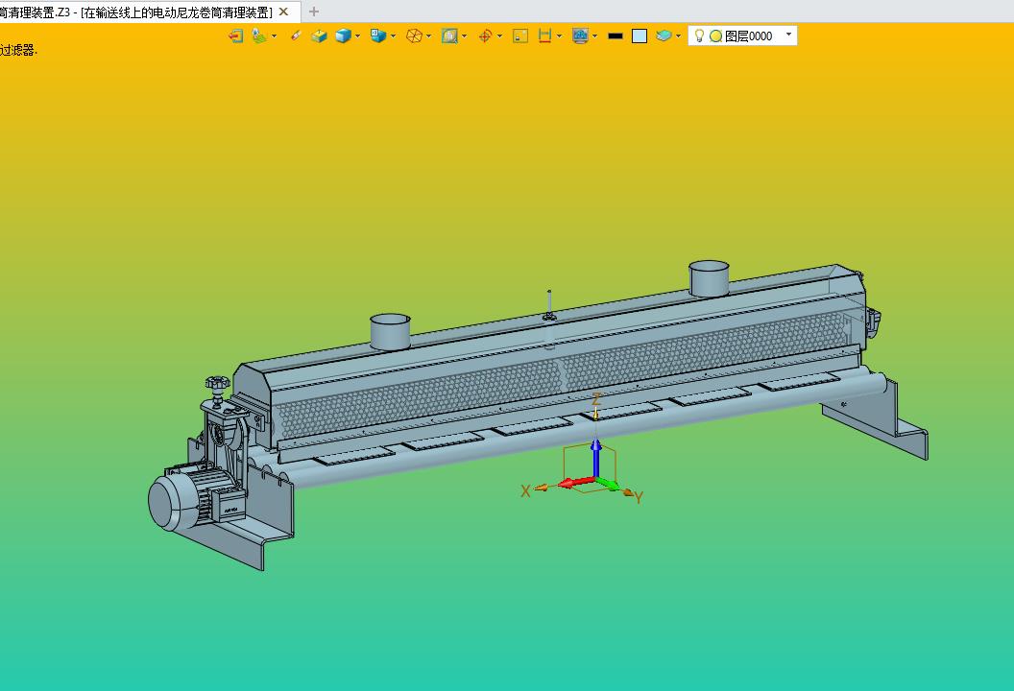This screenshot has height=691, width=1014.
Task: Expand the teal layers stack dropdown arrow
Action: coord(678,36)
